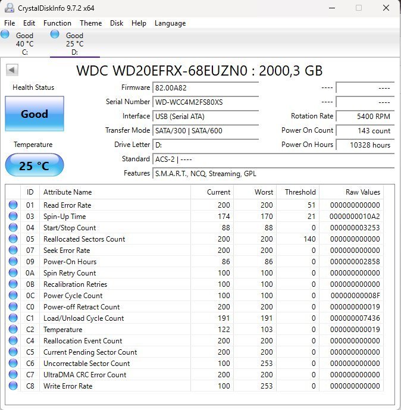Click the Reallocated Sectors Count status orb

click(13, 239)
